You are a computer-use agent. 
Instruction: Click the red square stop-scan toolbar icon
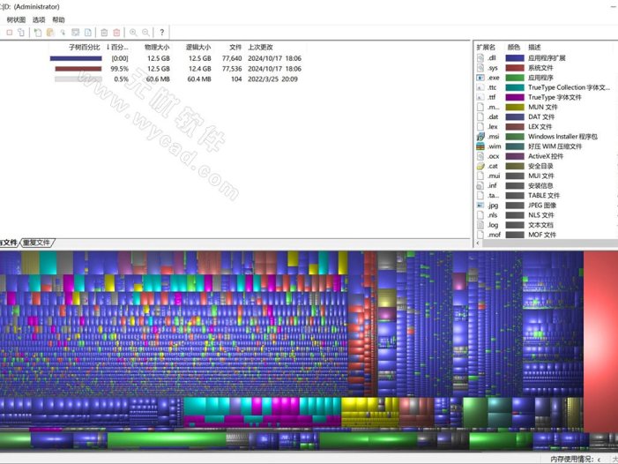click(x=9, y=33)
